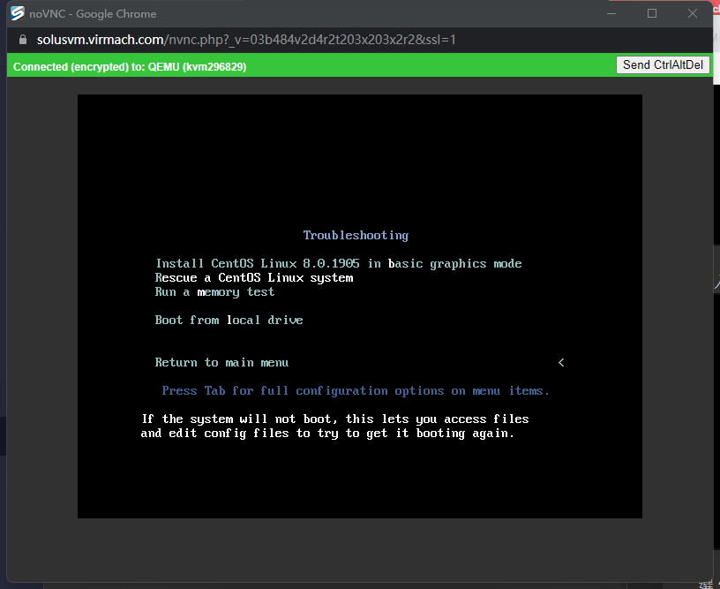
Task: Maximize the noVNC Chrome window
Action: pos(651,13)
